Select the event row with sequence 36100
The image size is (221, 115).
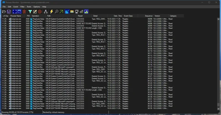point(93,28)
